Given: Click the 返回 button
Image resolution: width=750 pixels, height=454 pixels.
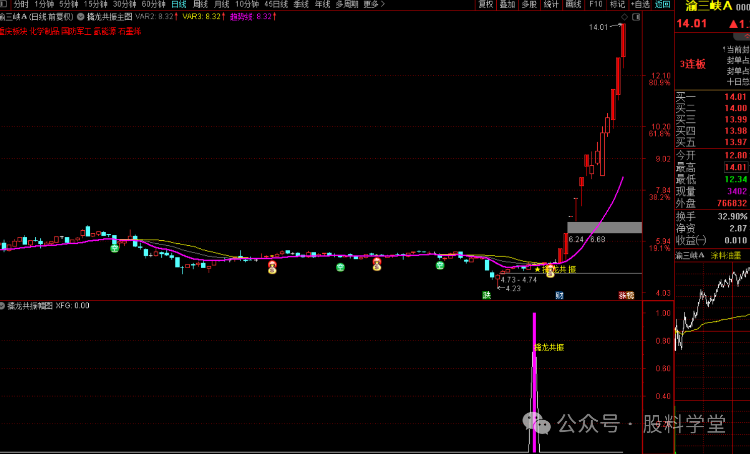Looking at the screenshot, I should tap(662, 5).
